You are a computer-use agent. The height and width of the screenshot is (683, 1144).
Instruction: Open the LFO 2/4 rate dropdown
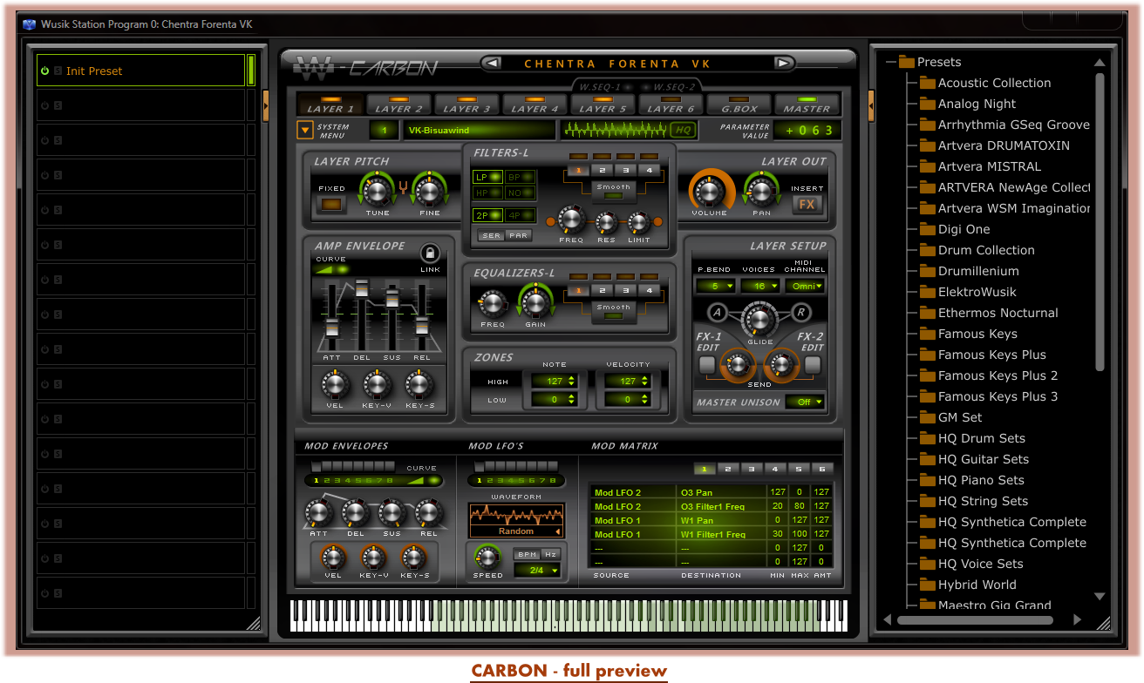[537, 571]
